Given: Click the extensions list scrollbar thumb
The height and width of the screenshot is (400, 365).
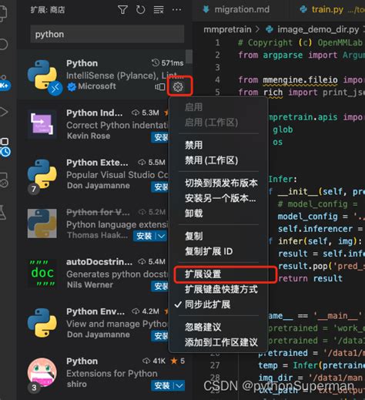Looking at the screenshot, I should point(189,56).
